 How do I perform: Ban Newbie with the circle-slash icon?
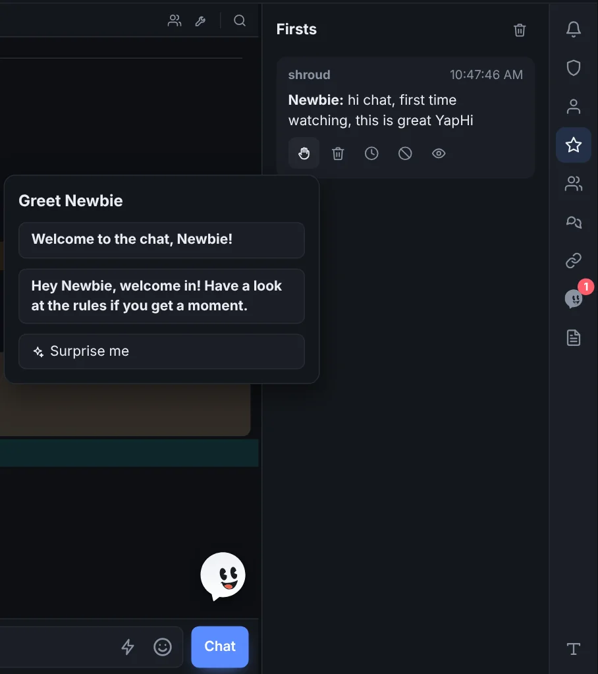[x=405, y=154]
